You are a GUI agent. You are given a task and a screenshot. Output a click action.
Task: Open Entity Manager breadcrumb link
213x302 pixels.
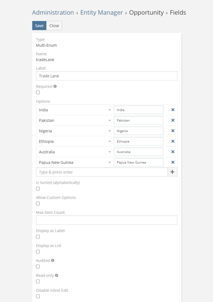click(101, 12)
